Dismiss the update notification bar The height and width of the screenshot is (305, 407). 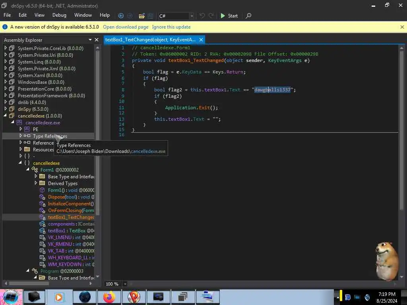tap(402, 27)
